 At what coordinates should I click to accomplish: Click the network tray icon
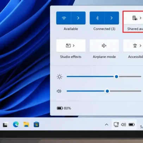116,124
